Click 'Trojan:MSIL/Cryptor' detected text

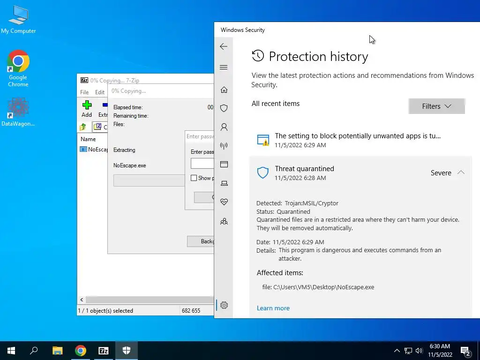coord(311,203)
